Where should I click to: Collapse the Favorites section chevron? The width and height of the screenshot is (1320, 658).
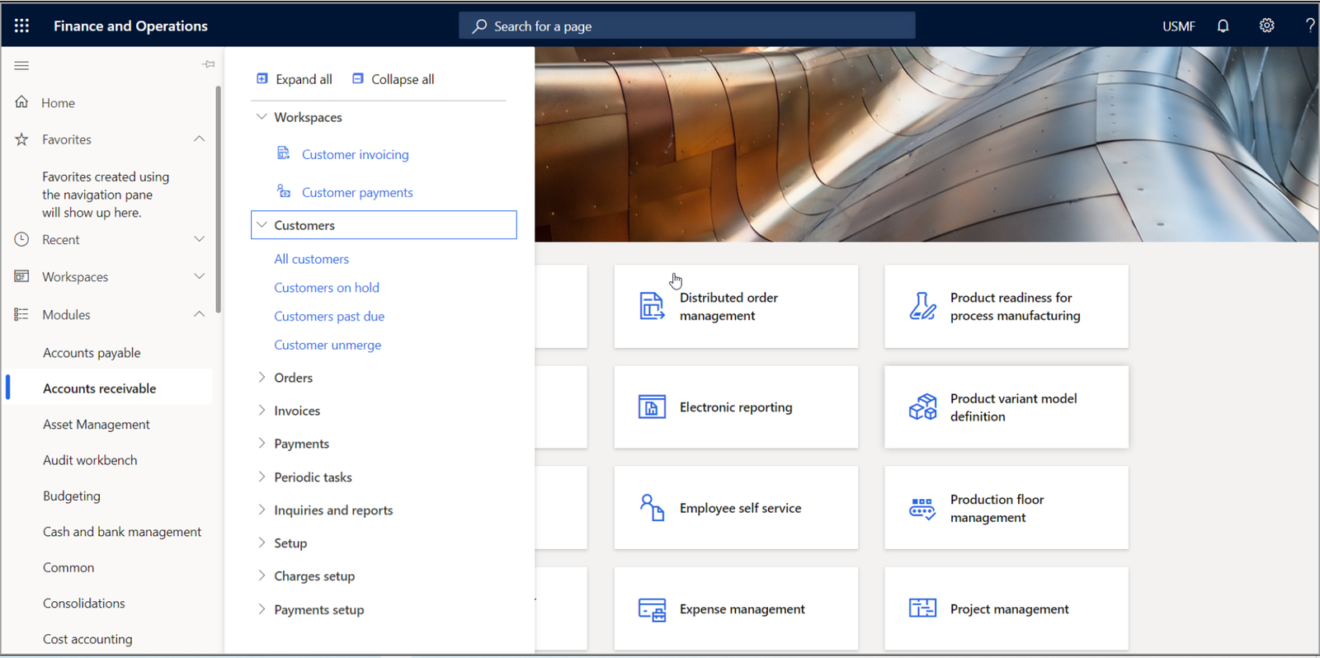click(199, 139)
